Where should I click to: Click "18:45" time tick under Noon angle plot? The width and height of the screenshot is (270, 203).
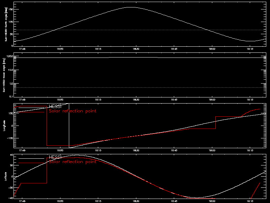[174, 100]
